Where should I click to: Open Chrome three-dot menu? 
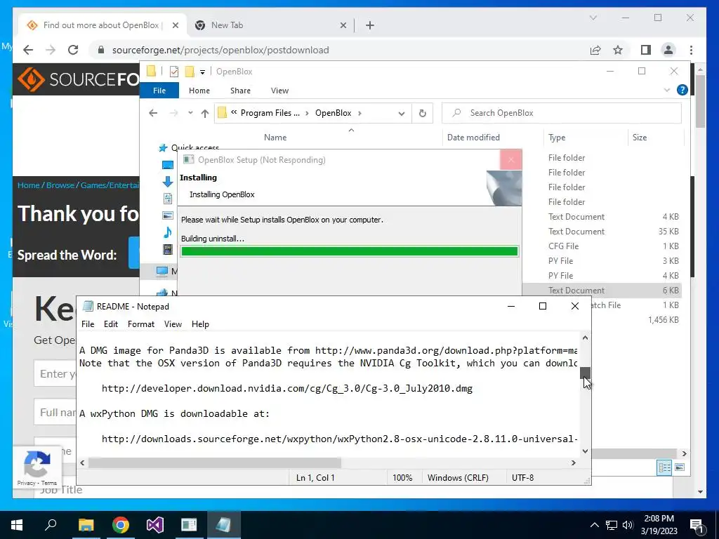click(x=691, y=50)
